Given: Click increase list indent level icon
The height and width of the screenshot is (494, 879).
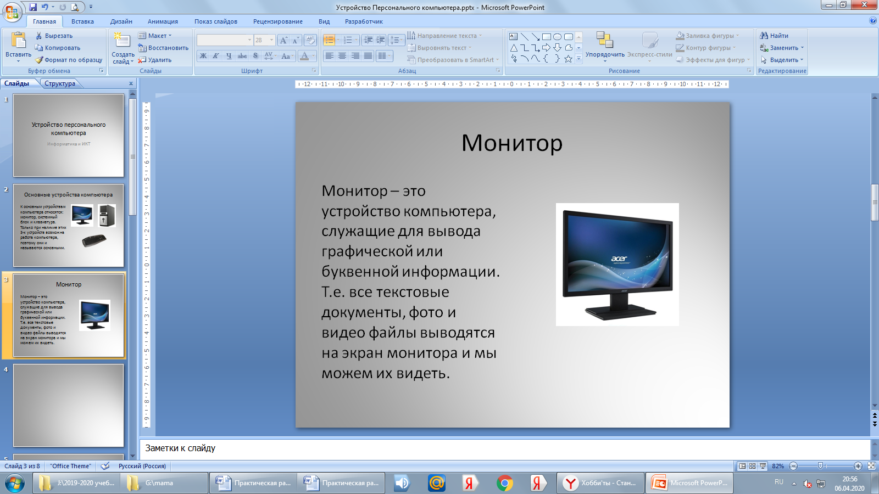Looking at the screenshot, I should (x=380, y=40).
